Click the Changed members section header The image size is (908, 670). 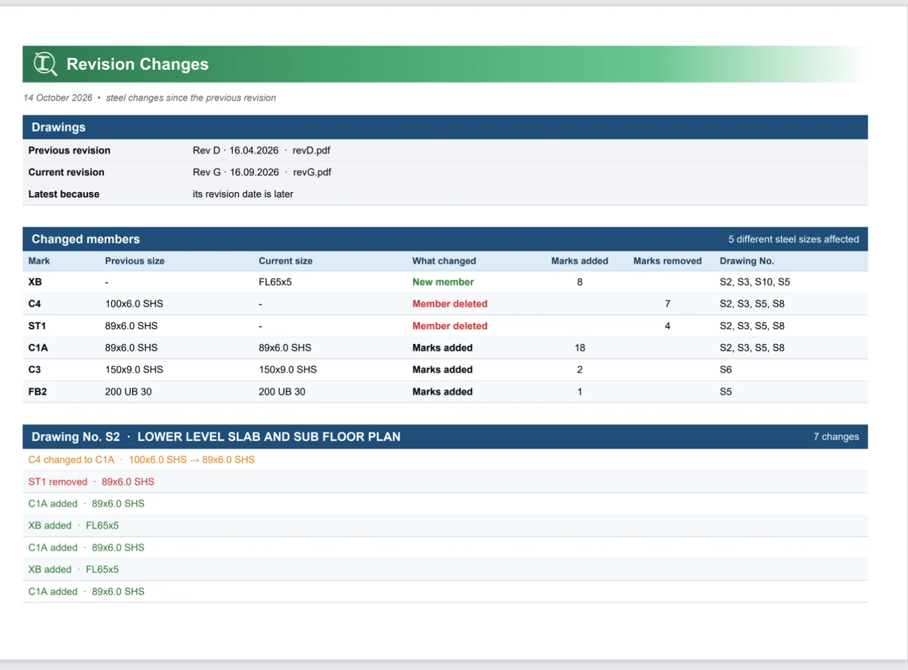pos(445,239)
